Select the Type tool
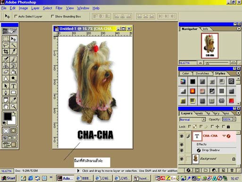Viewport: 242px width, 182px height. tap(13, 86)
